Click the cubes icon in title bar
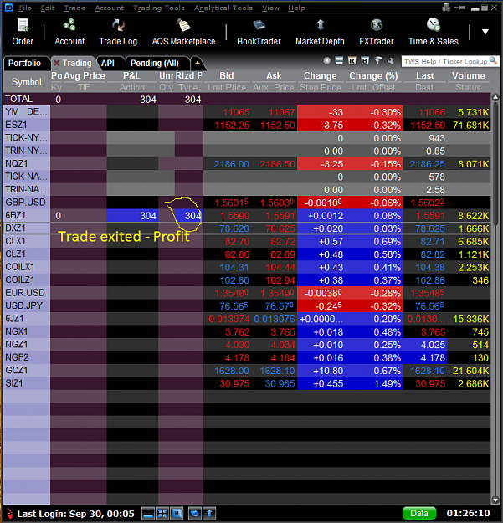 coord(446,8)
